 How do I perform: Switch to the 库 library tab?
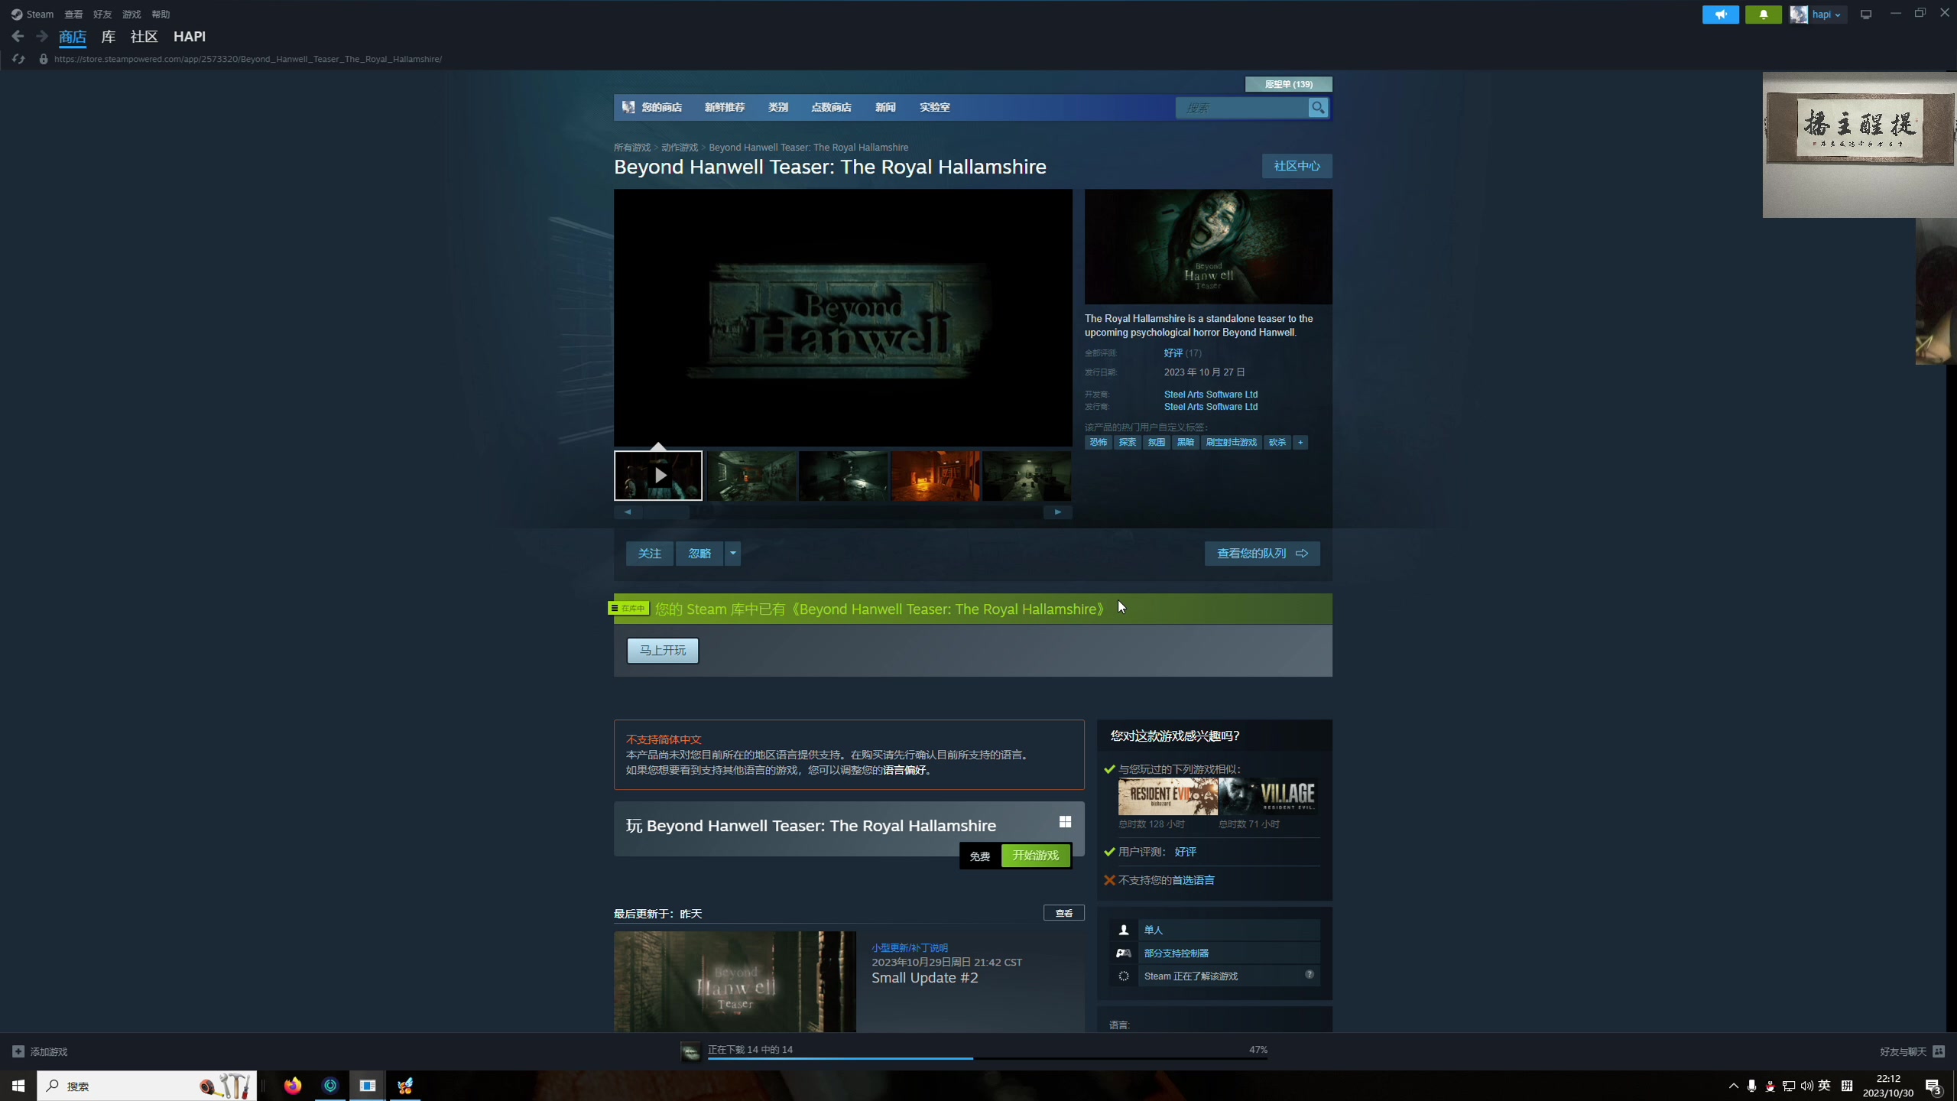(x=109, y=37)
